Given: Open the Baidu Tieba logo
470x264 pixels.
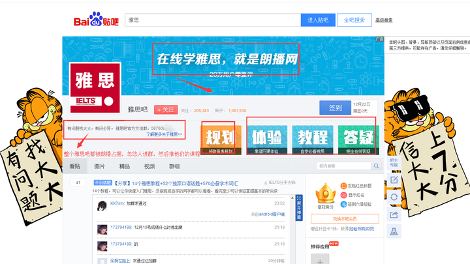Looking at the screenshot, I should point(96,19).
